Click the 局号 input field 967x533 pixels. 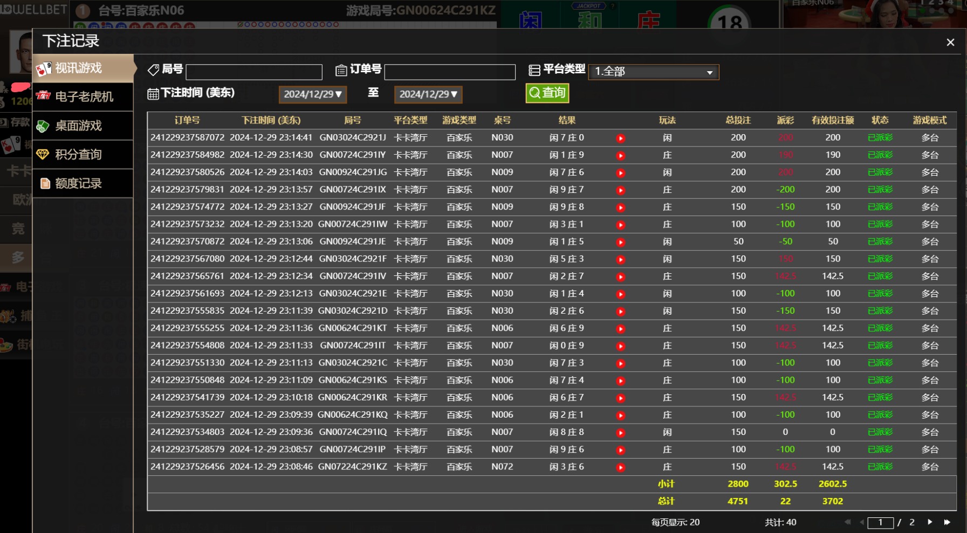254,72
